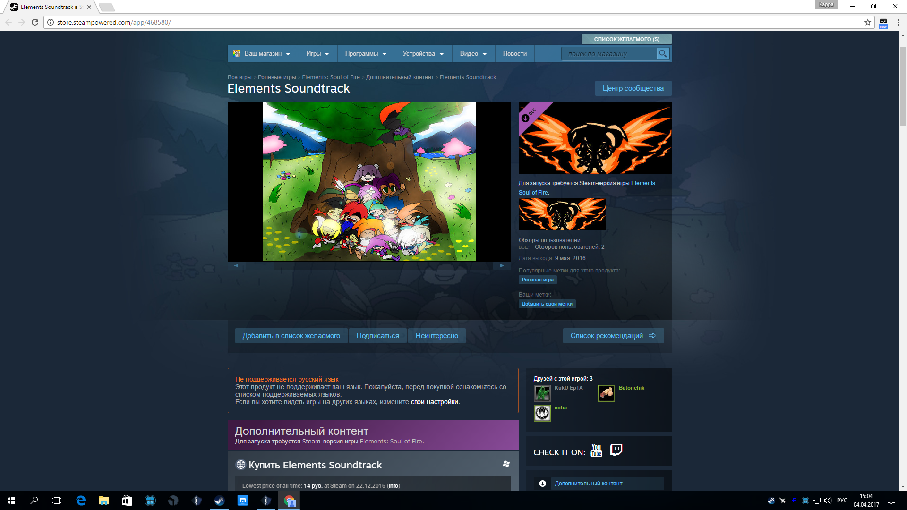Launch Microsoft Edge from the taskbar

[x=81, y=501]
